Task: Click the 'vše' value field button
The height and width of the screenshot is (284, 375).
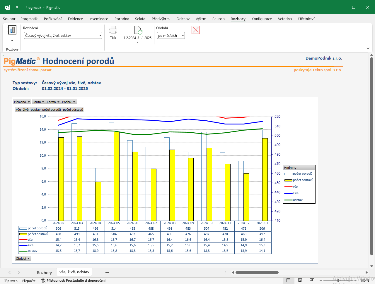Action: pyautogui.click(x=18, y=110)
